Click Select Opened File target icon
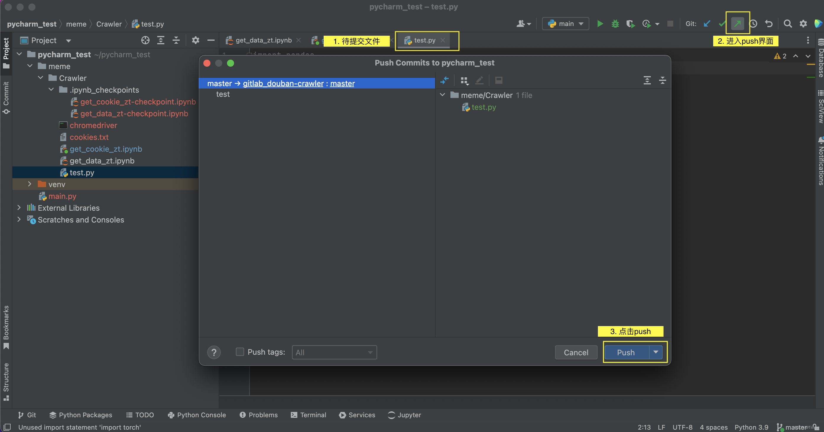 pyautogui.click(x=145, y=40)
